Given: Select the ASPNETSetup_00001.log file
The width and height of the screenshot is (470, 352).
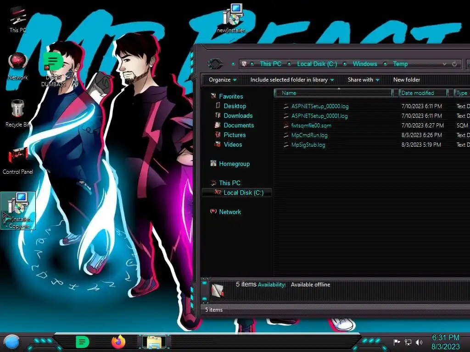Looking at the screenshot, I should 319,116.
